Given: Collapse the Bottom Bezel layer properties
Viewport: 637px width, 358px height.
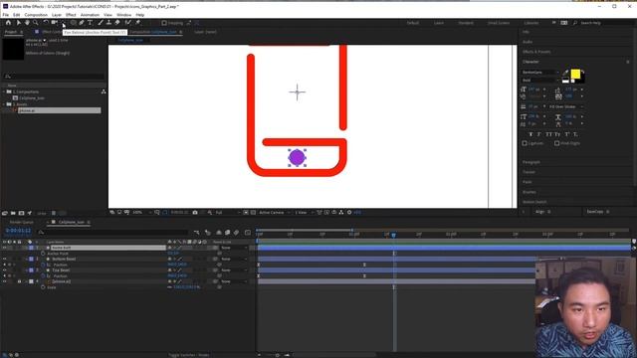Looking at the screenshot, I should coord(27,259).
